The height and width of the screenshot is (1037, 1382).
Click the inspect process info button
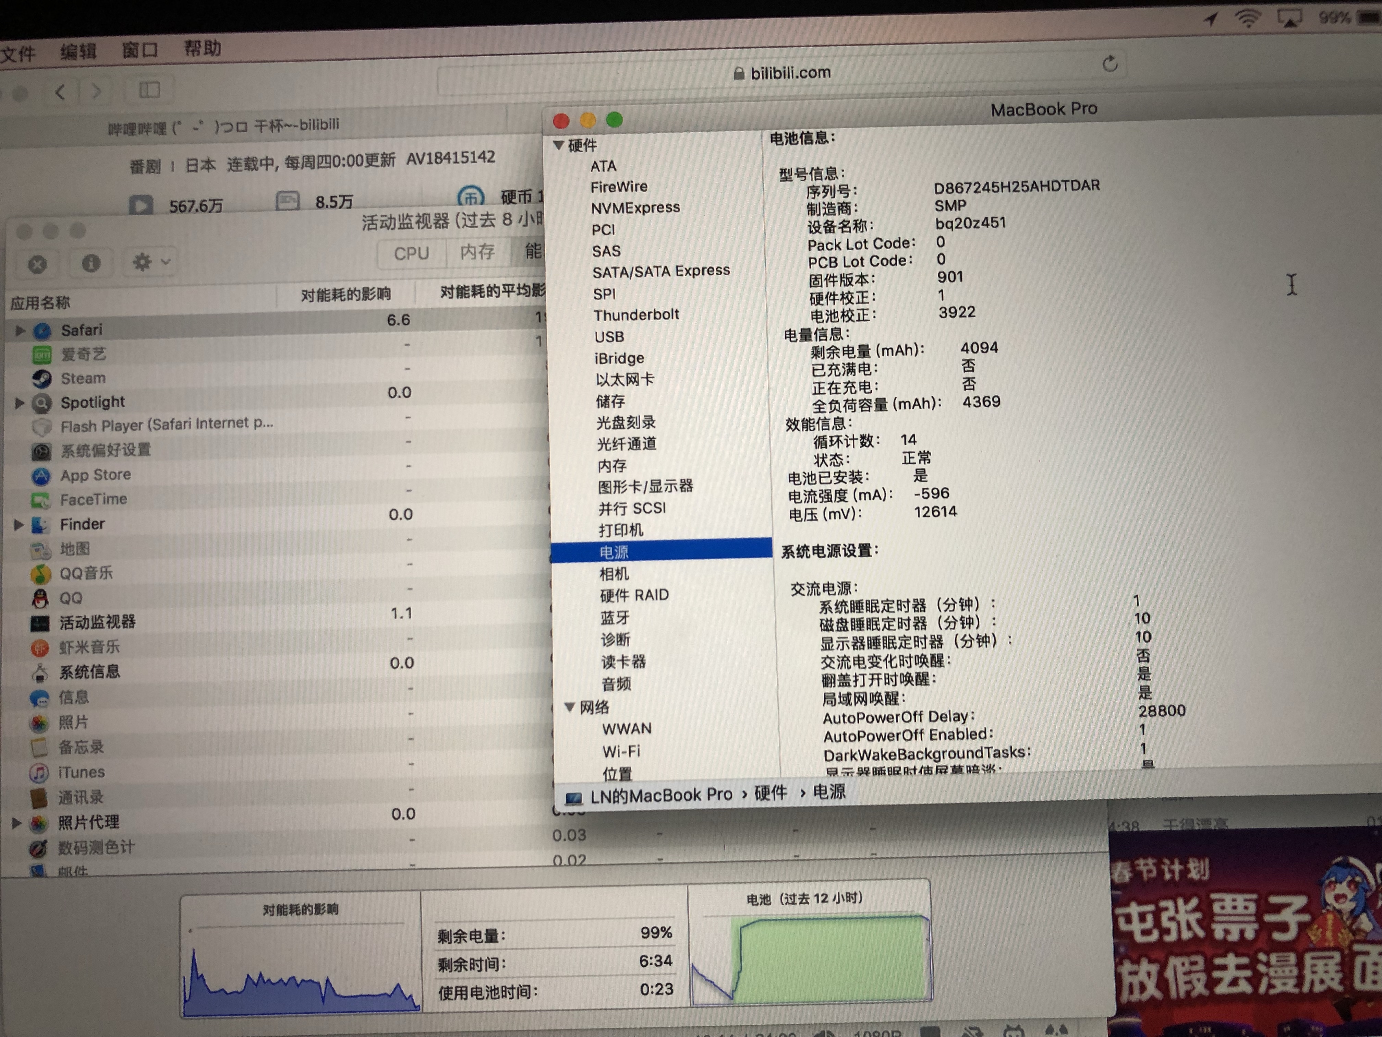point(91,263)
